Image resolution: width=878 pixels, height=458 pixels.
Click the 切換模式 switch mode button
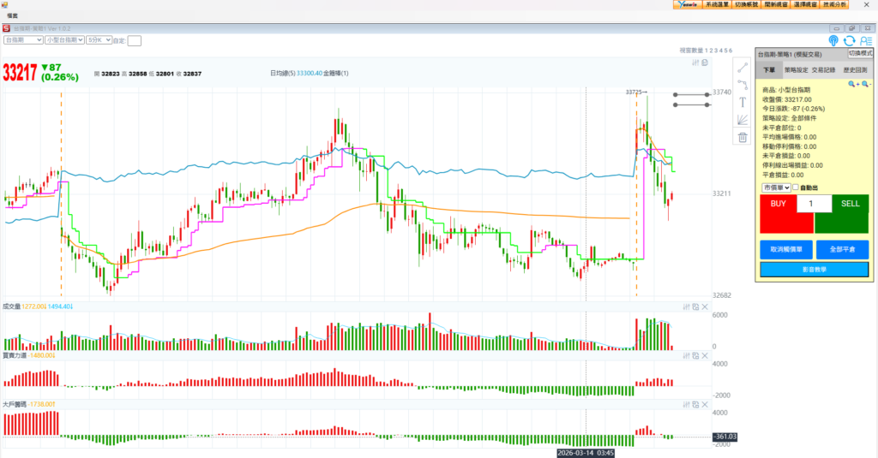point(860,53)
